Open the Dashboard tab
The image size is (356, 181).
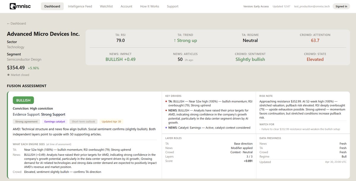click(52, 6)
